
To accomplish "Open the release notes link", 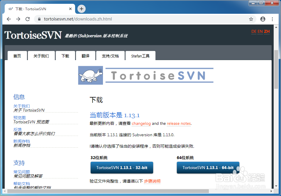I will click(179, 124).
